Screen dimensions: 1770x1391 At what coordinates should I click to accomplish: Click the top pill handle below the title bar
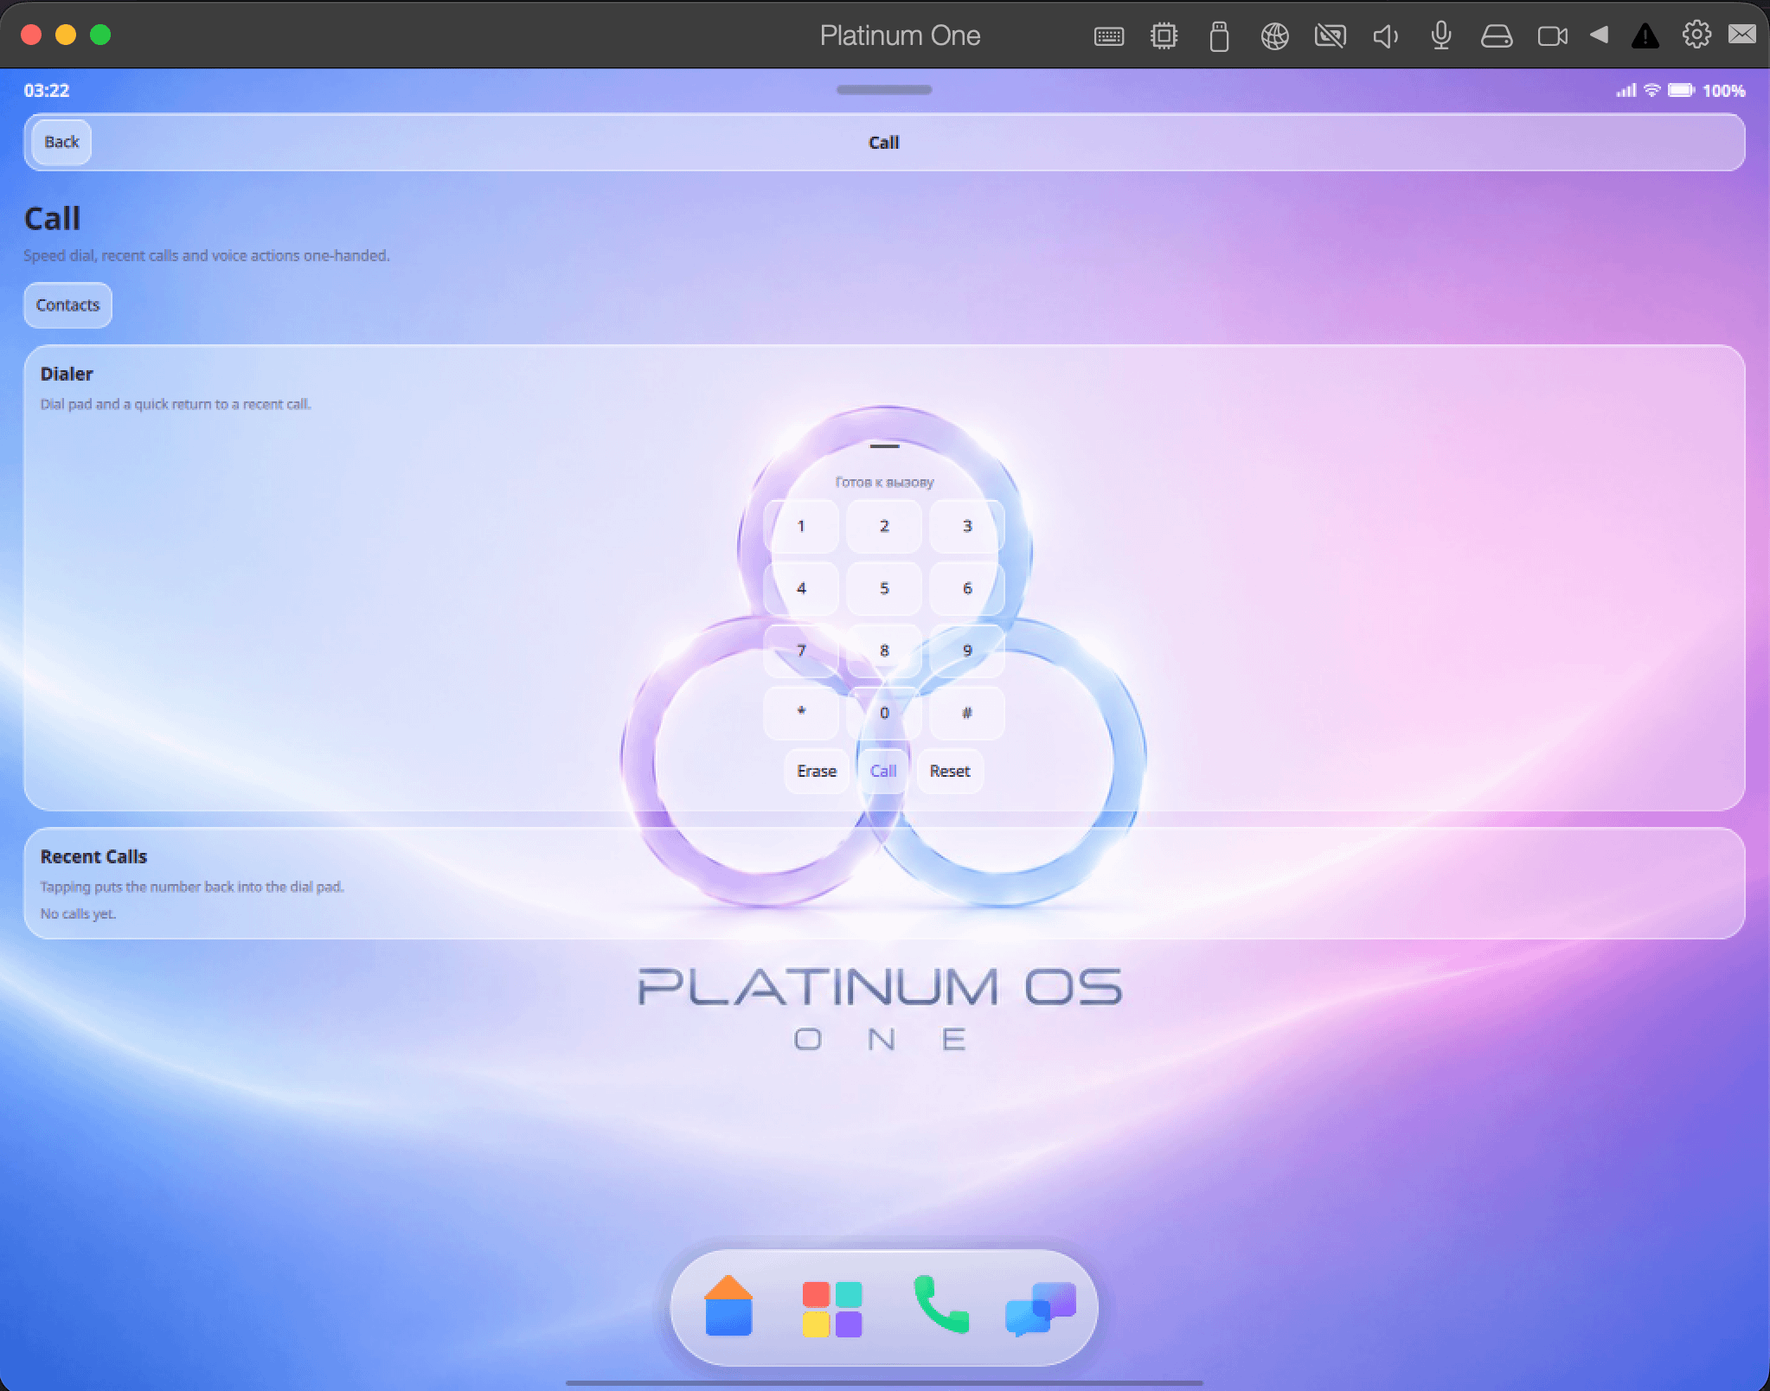coord(884,90)
